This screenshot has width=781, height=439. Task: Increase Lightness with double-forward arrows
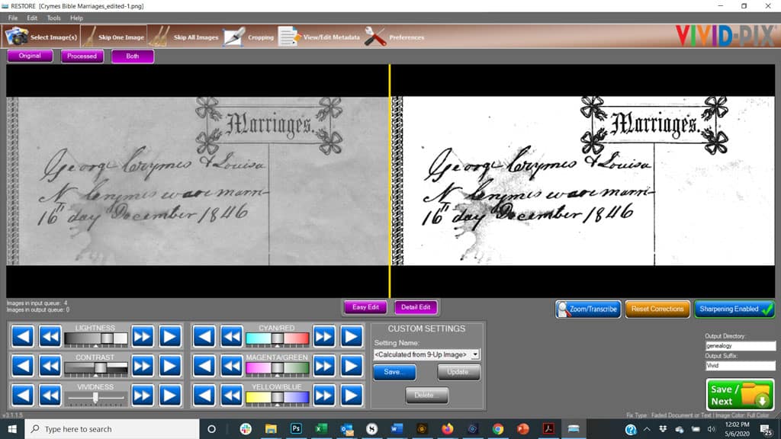[141, 336]
